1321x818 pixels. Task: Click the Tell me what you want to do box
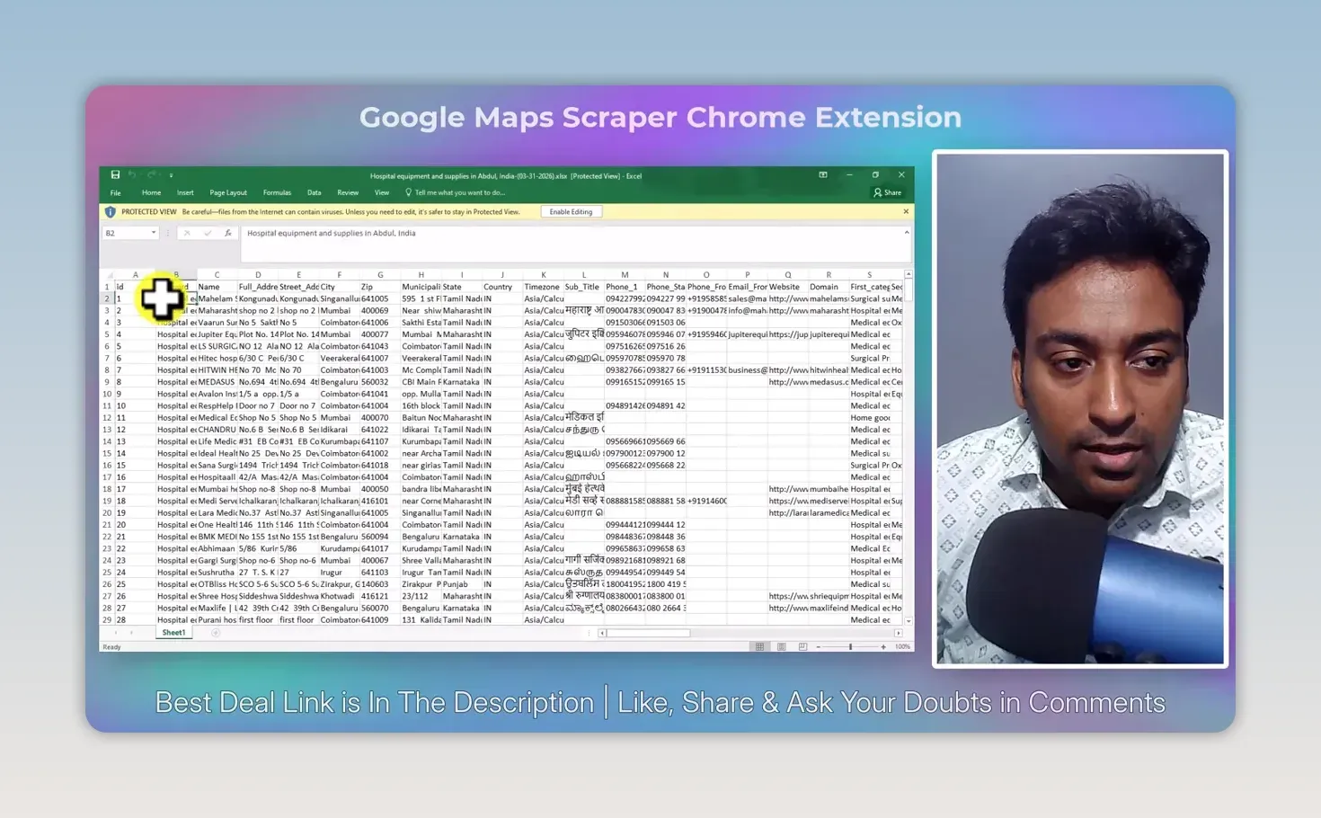(456, 193)
